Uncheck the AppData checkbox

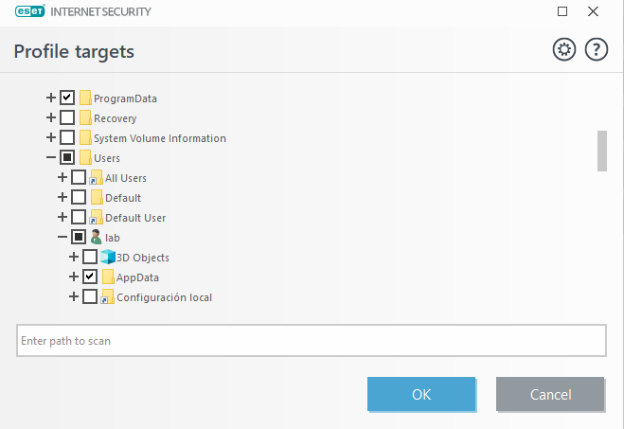coord(90,277)
